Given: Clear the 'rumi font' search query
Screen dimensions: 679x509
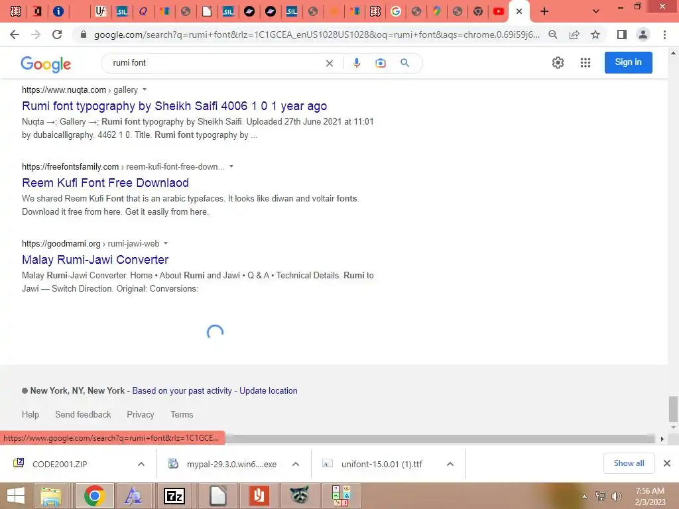Looking at the screenshot, I should pyautogui.click(x=330, y=63).
